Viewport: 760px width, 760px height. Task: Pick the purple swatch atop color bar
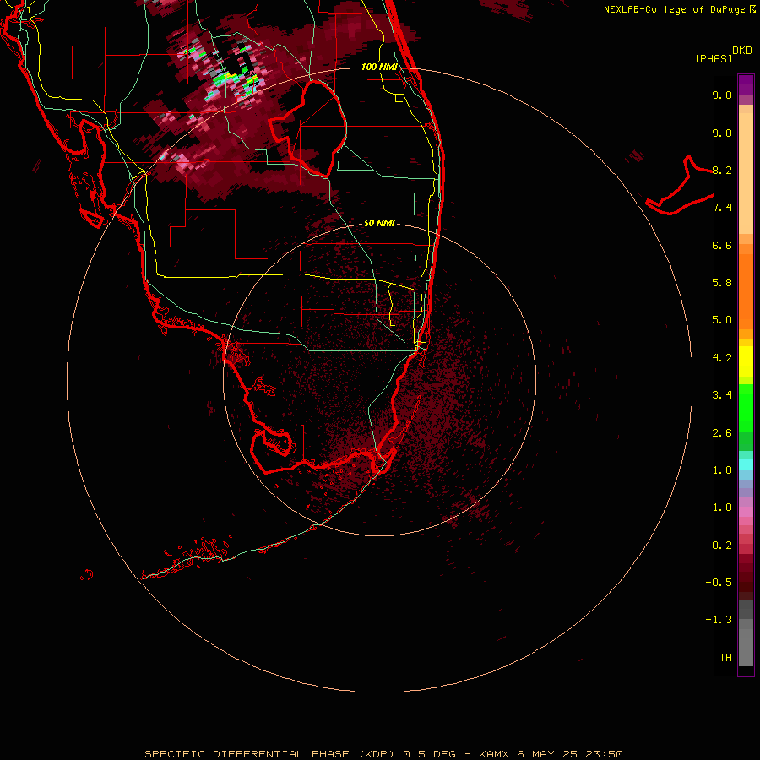746,84
